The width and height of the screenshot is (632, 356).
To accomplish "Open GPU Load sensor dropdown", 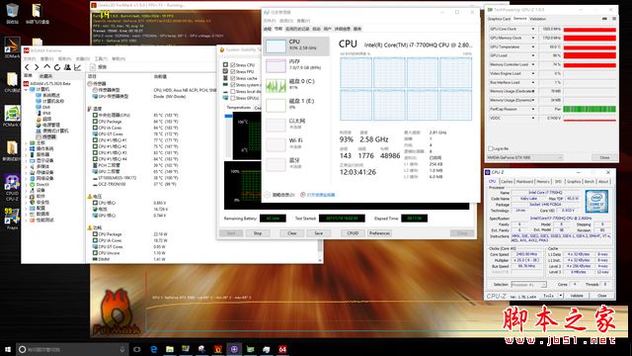I will coord(533,55).
